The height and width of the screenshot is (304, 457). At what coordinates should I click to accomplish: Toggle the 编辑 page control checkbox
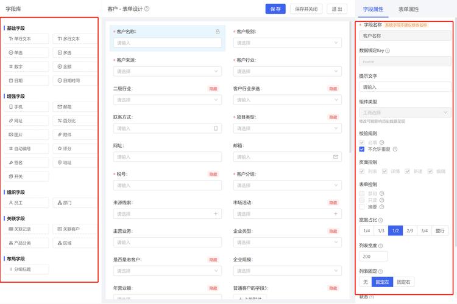[x=430, y=171]
